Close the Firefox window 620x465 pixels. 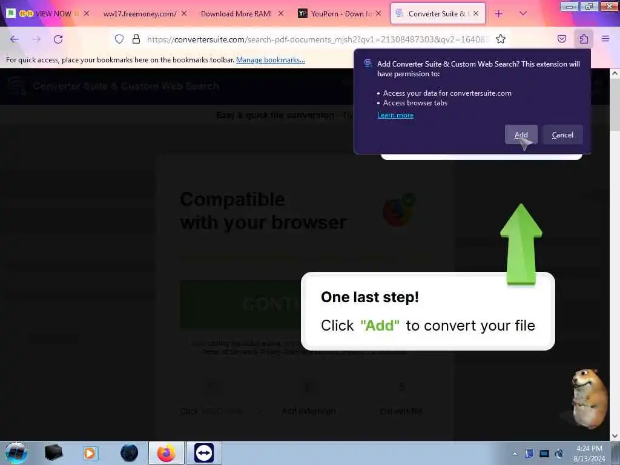click(x=609, y=6)
